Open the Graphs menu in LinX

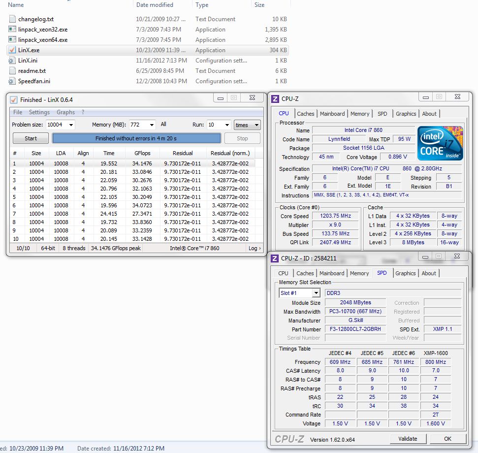65,112
